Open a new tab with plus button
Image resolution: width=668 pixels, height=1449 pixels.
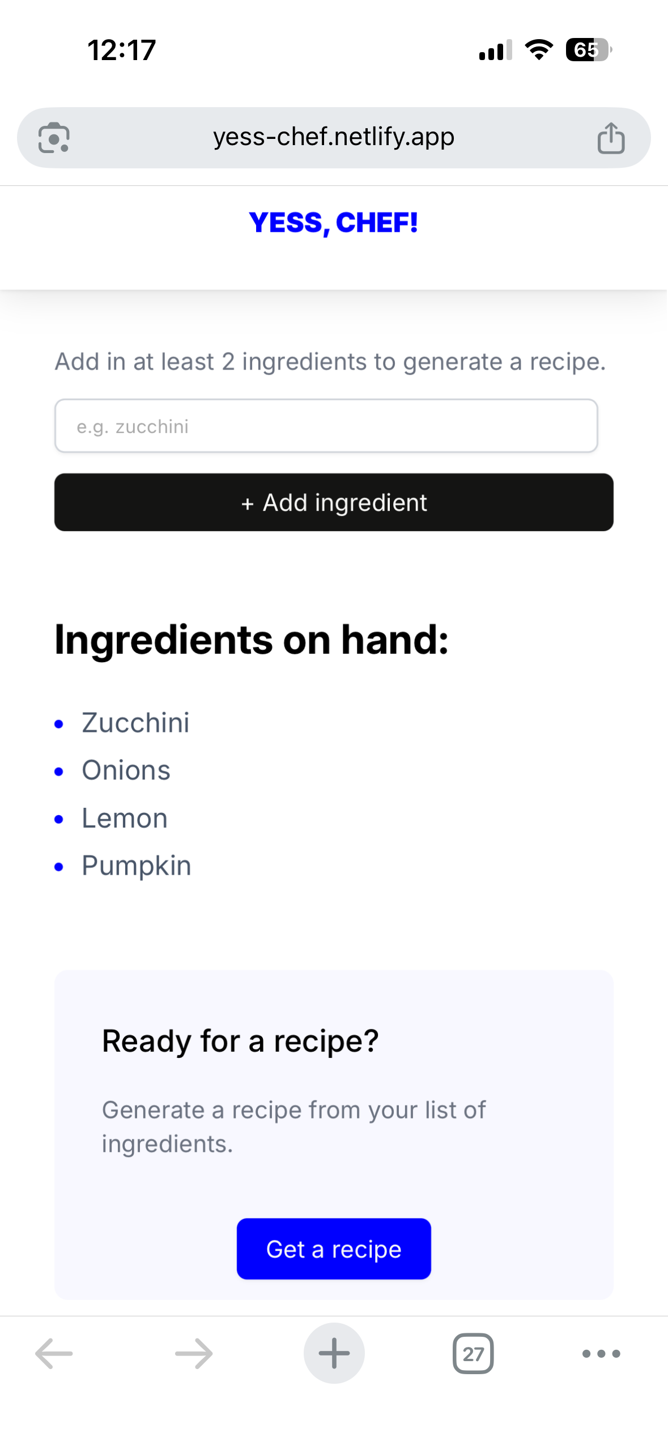pos(334,1353)
